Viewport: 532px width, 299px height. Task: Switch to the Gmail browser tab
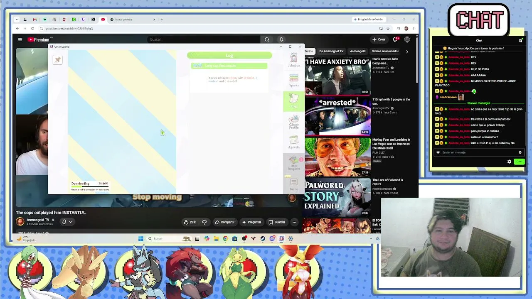coord(35,20)
